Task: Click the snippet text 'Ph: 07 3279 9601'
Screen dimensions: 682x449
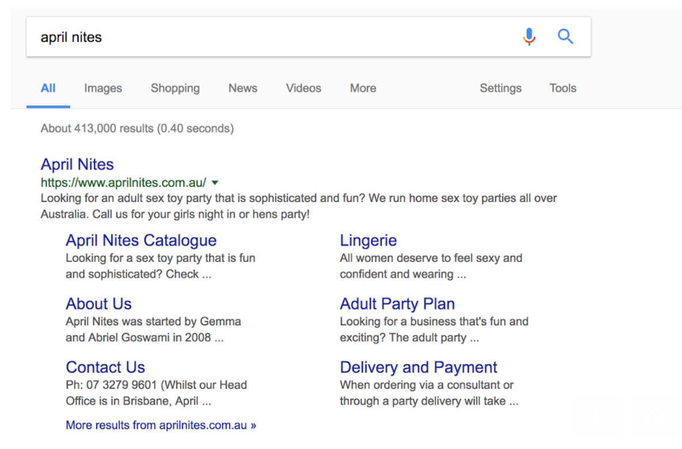Action: (x=156, y=393)
